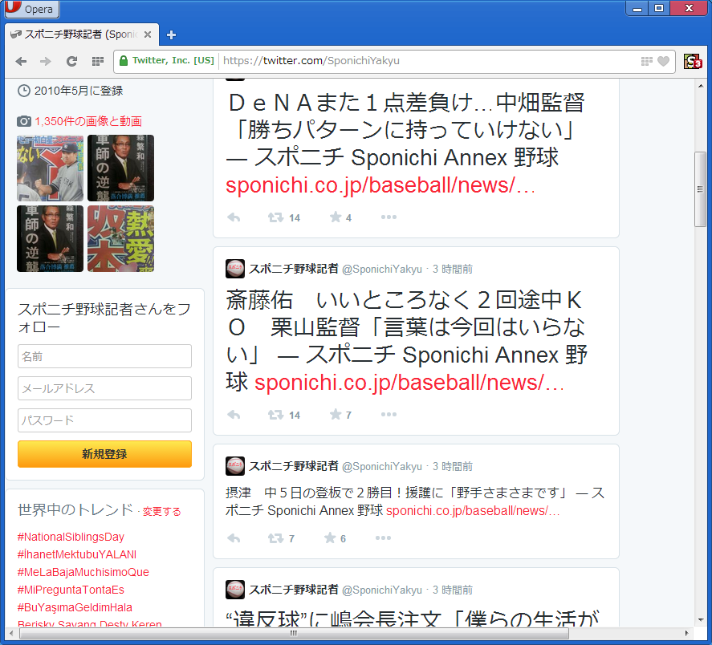Open 3 時間前 timestamp on 摂津 tweet
The width and height of the screenshot is (712, 645).
pos(452,467)
